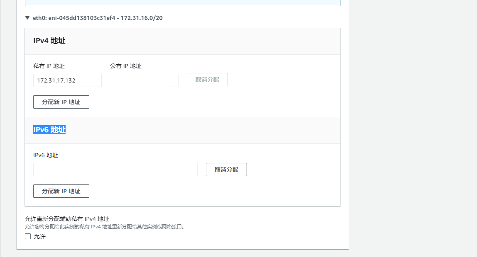
Task: Click the empty IPv6 地址 input field
Action: pyautogui.click(x=115, y=169)
